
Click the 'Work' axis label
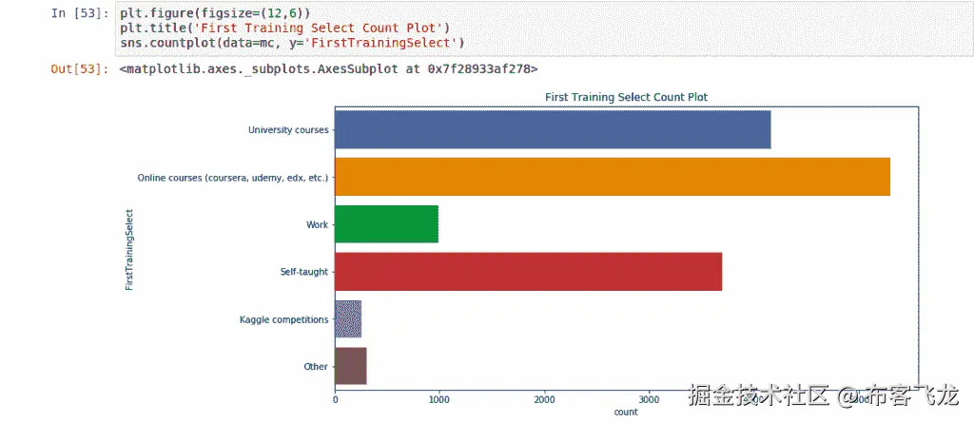pos(317,225)
